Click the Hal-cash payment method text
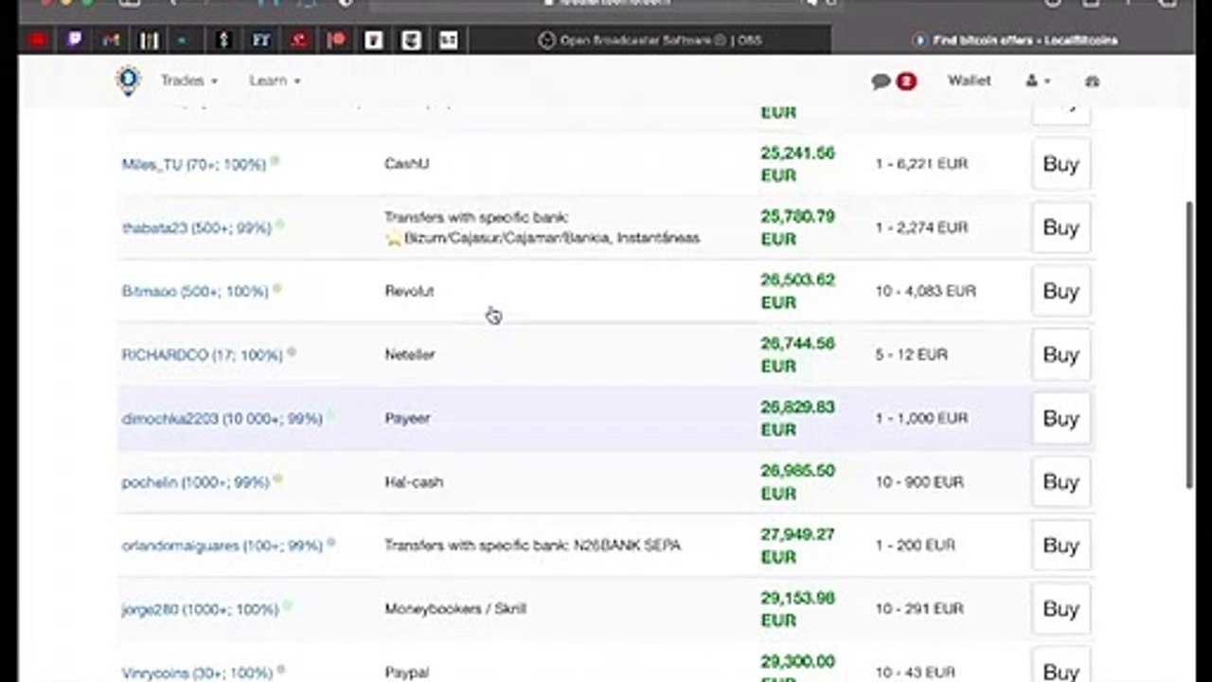 tap(414, 481)
